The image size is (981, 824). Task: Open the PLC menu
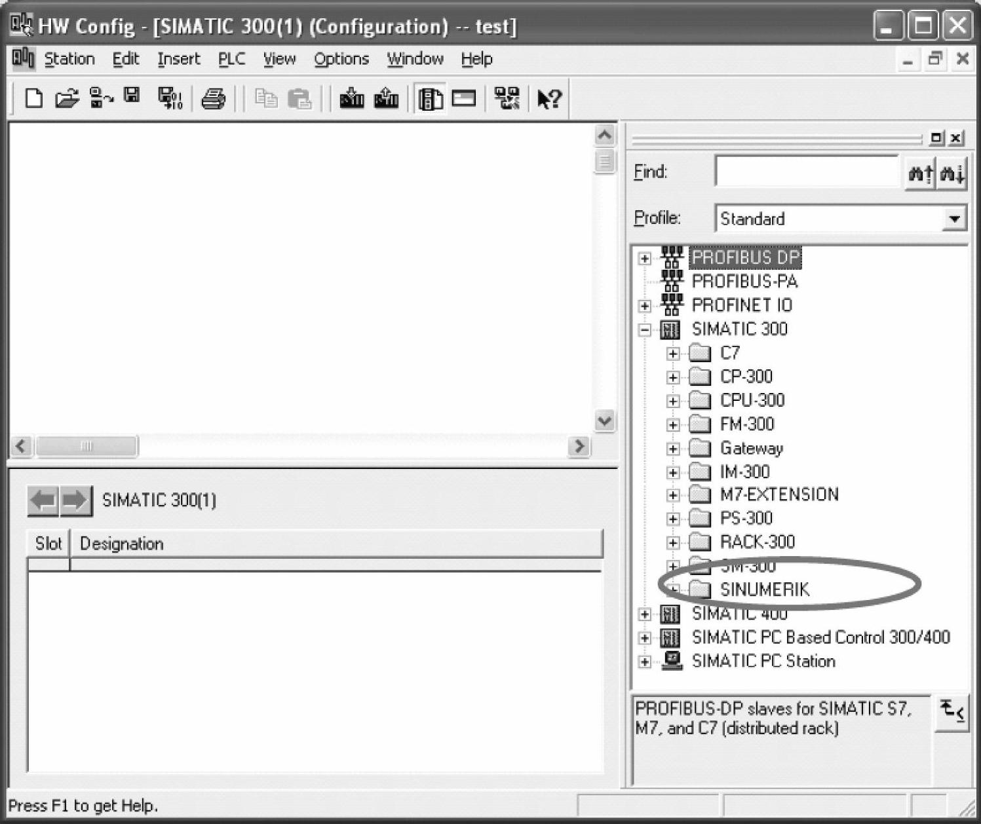(x=232, y=59)
